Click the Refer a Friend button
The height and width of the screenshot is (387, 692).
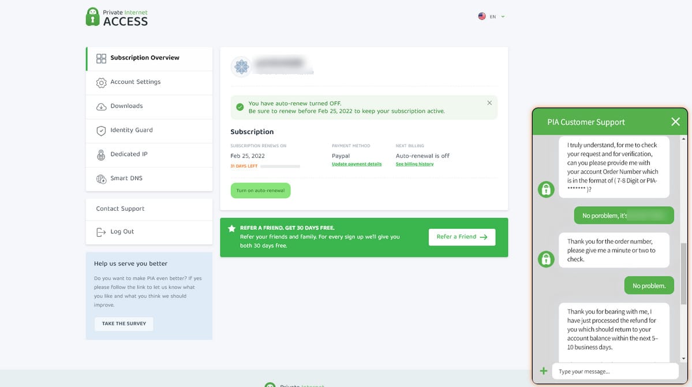pos(462,237)
